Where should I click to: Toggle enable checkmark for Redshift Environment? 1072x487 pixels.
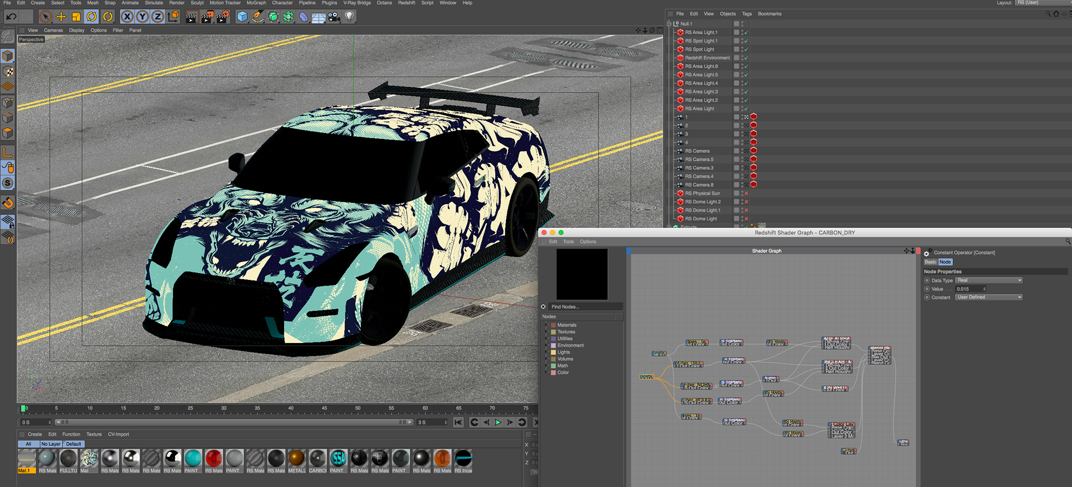[x=746, y=58]
